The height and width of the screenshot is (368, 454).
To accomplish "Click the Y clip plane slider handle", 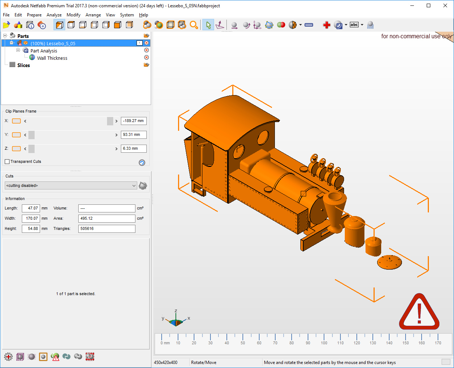I will pos(32,135).
